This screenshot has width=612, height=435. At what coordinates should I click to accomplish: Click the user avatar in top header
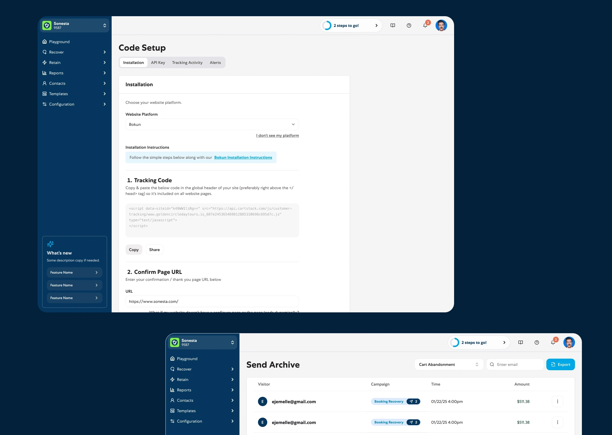coord(441,25)
